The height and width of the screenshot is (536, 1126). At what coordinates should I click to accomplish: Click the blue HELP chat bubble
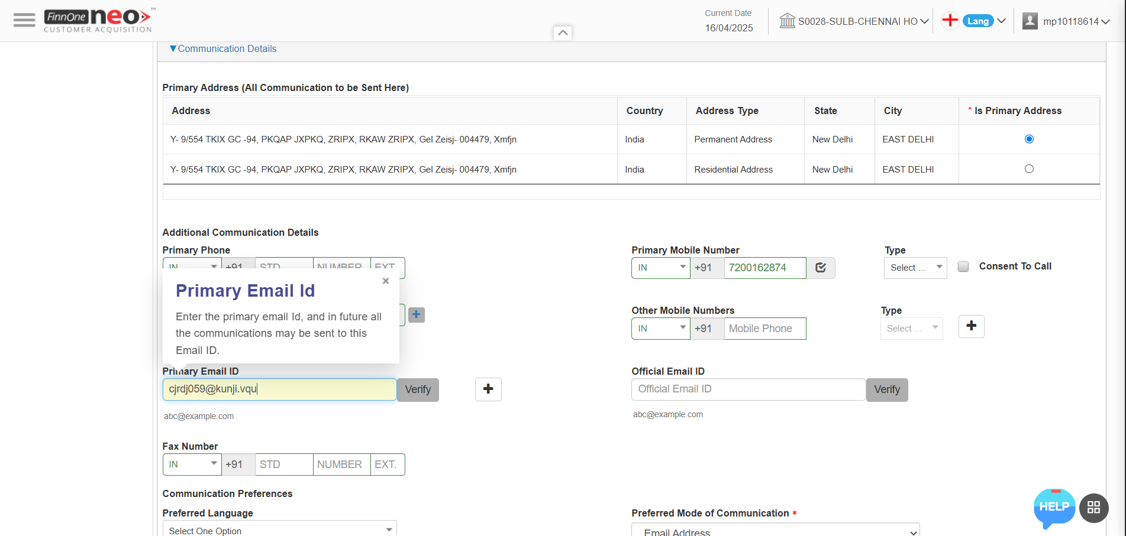pyautogui.click(x=1054, y=506)
